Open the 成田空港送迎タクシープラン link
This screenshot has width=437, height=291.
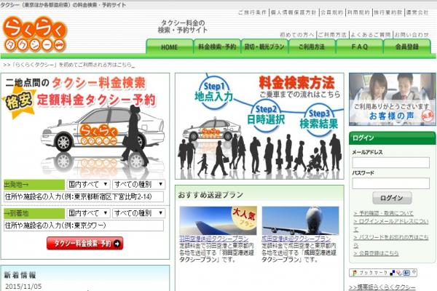pyautogui.click(x=296, y=239)
